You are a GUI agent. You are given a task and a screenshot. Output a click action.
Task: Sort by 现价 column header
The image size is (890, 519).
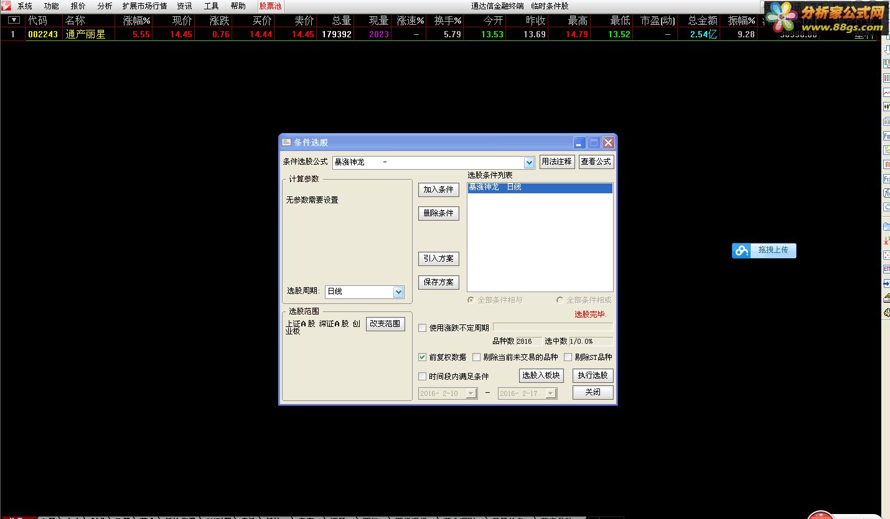point(182,21)
